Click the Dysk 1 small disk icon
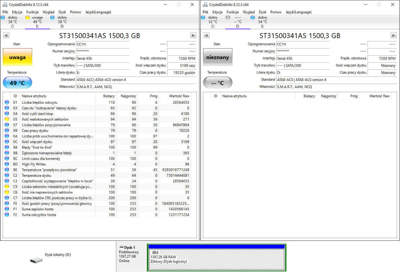 (121, 247)
